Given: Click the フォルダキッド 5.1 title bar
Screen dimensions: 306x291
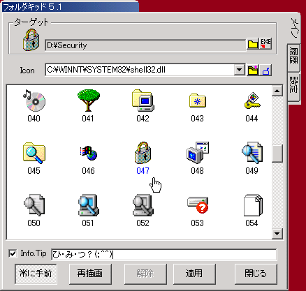Looking at the screenshot, I should (71, 6).
